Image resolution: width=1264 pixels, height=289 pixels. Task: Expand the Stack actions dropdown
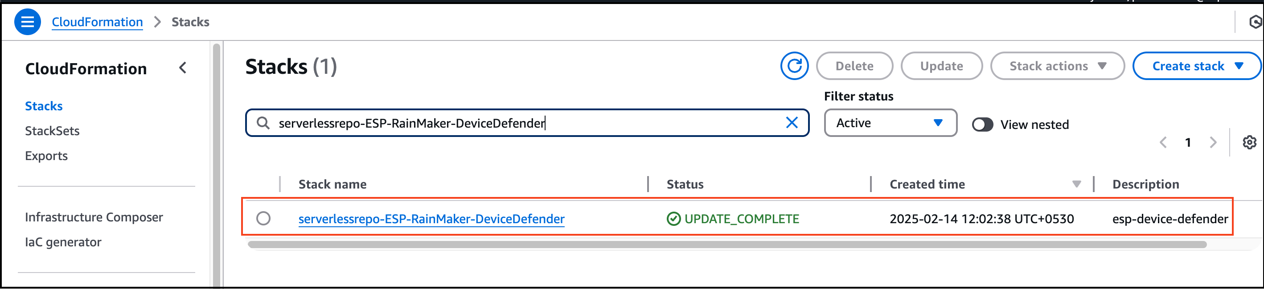[1057, 66]
